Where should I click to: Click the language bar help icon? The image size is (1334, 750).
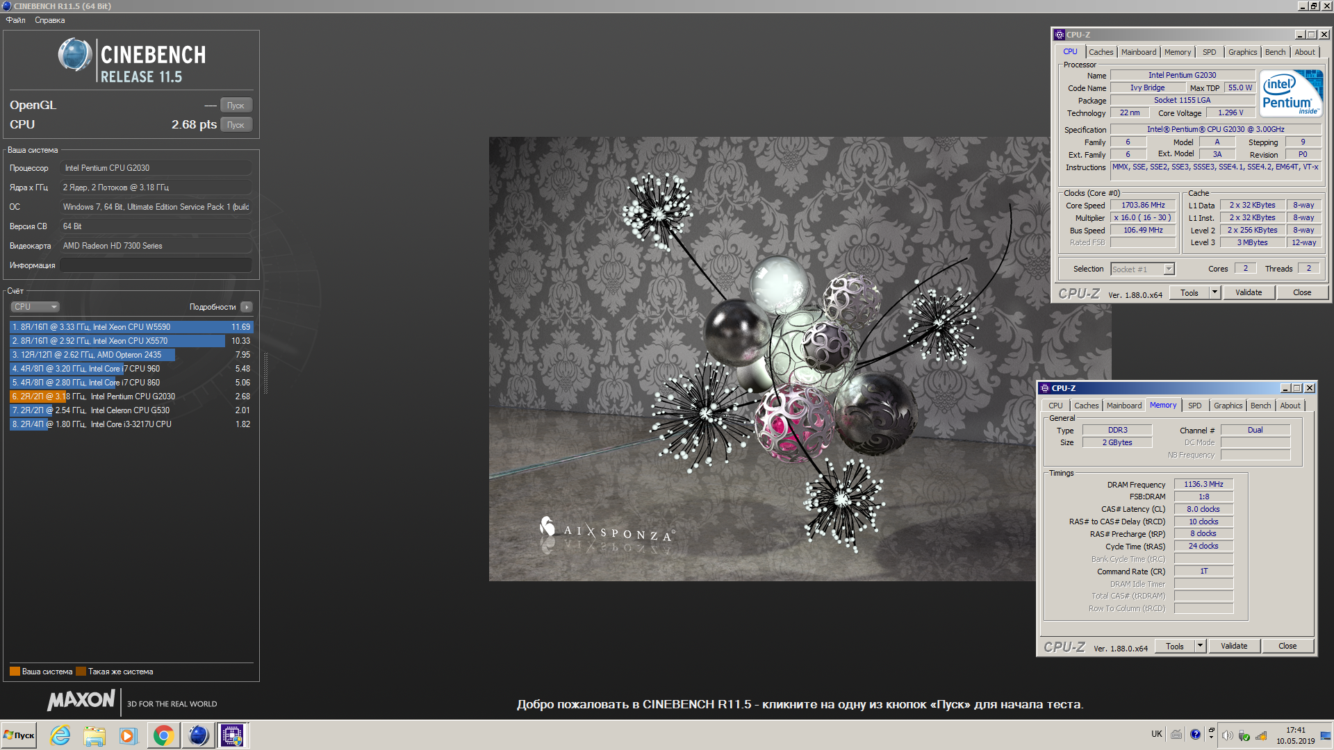point(1195,734)
